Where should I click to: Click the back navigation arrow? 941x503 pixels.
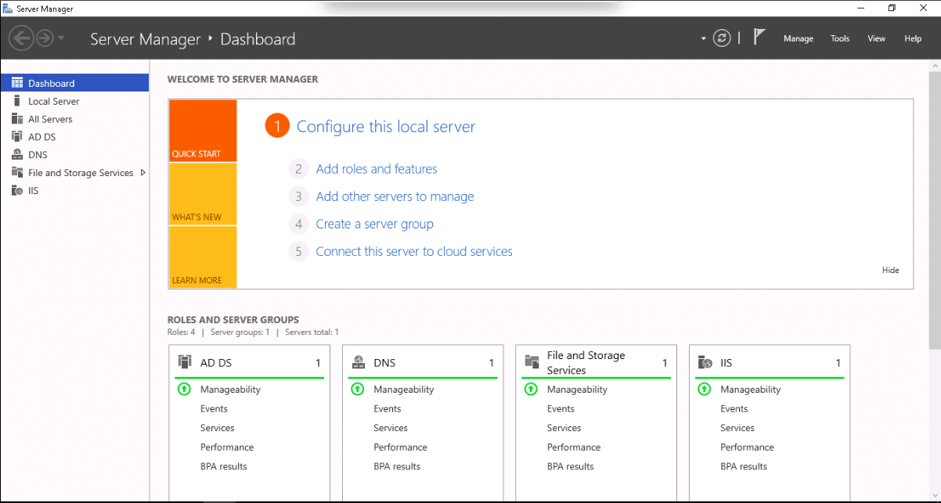21,38
